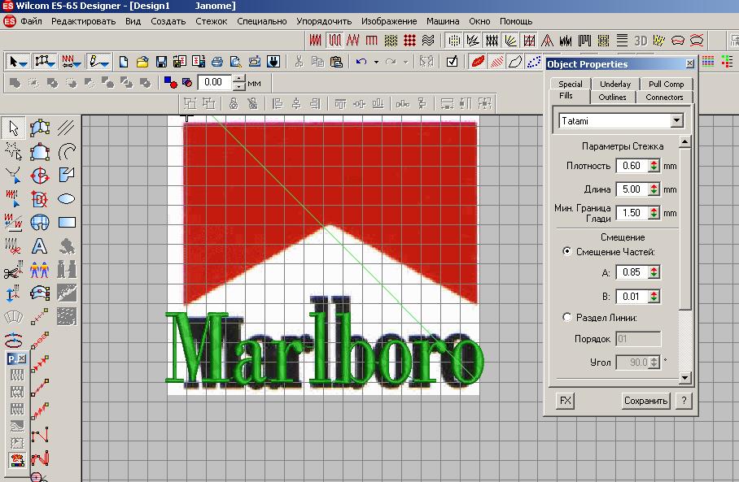This screenshot has height=482, width=739.
Task: Open the file folder icon
Action: point(142,61)
